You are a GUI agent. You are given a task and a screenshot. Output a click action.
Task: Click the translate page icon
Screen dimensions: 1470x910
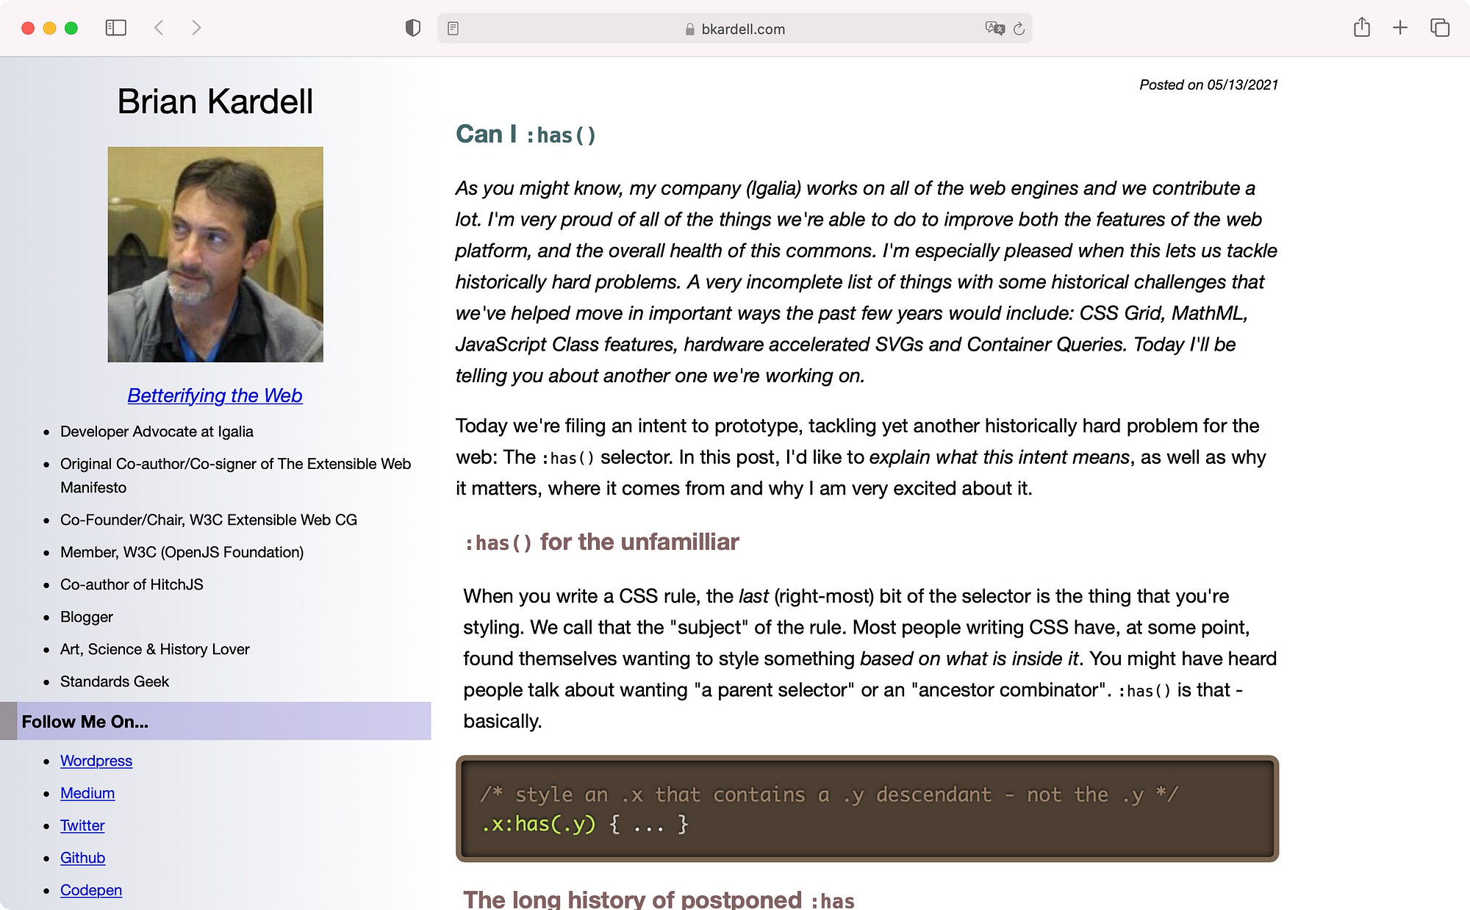pos(994,29)
